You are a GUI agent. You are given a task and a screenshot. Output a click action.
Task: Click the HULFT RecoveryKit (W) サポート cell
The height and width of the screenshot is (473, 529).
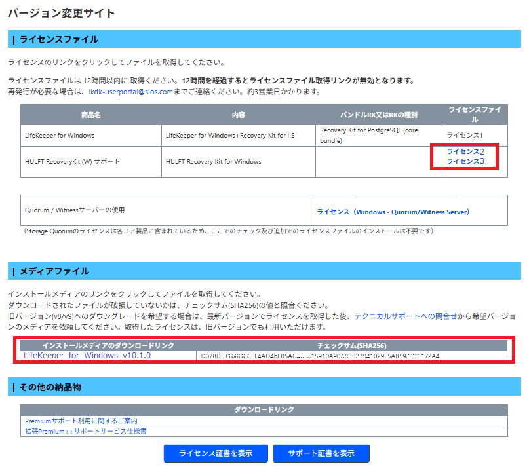[x=91, y=161]
